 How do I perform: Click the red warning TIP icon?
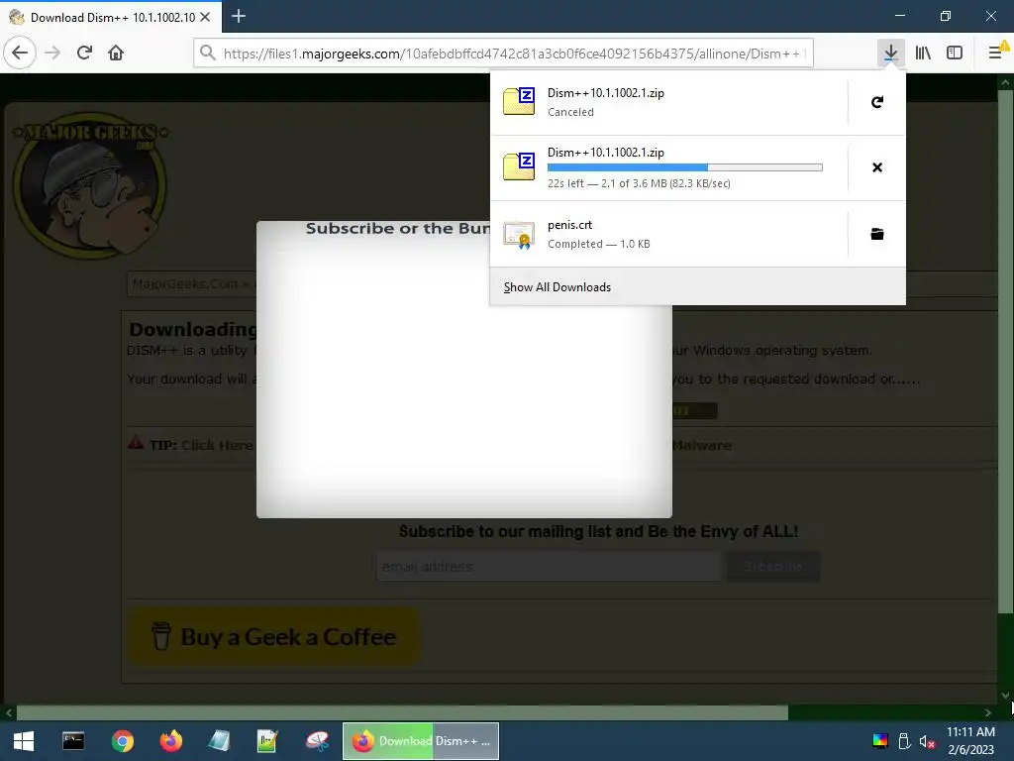click(x=135, y=443)
